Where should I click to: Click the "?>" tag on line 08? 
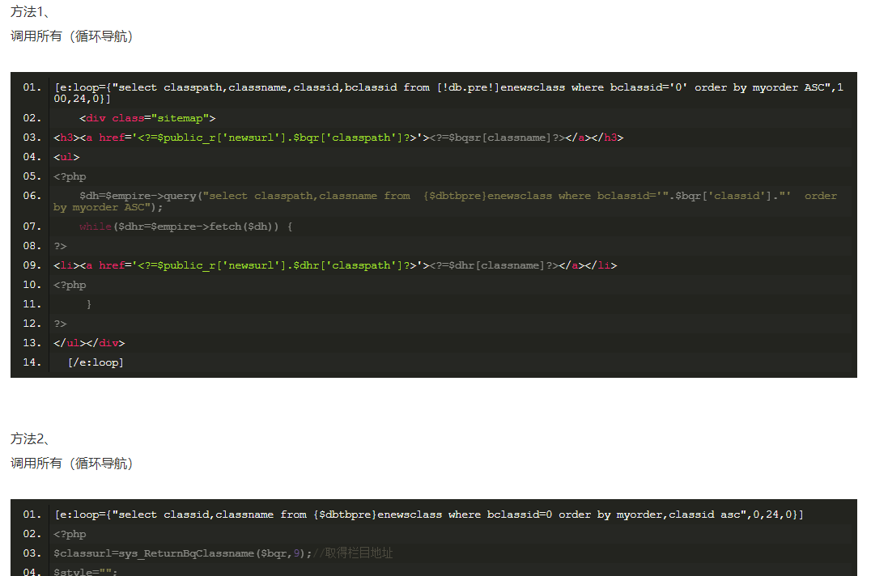click(x=60, y=246)
